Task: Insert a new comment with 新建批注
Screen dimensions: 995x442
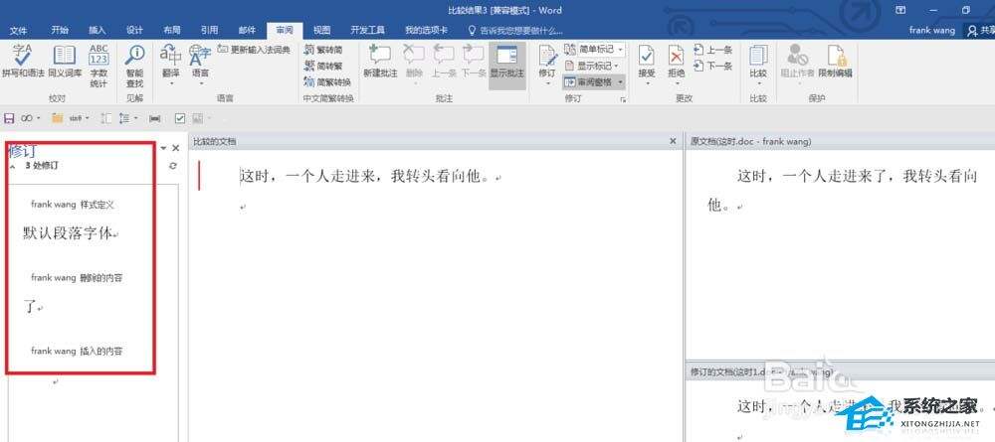Action: pos(379,62)
